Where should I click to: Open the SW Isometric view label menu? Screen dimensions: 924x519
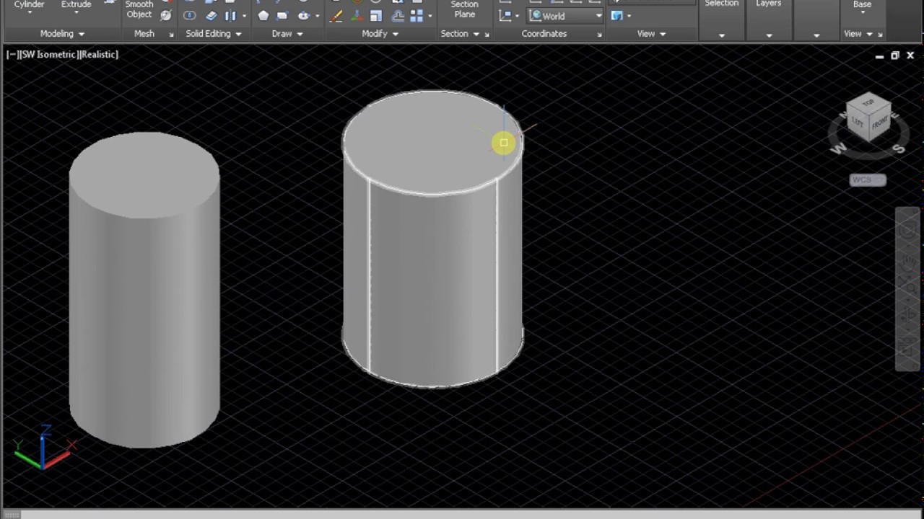[48, 55]
